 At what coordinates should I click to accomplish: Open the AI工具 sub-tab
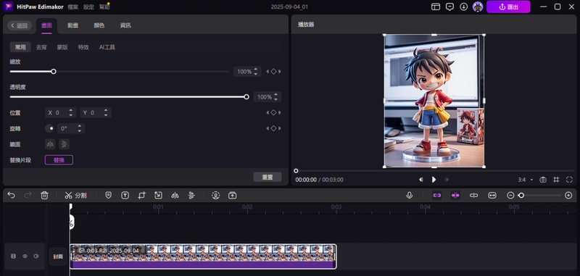point(107,47)
